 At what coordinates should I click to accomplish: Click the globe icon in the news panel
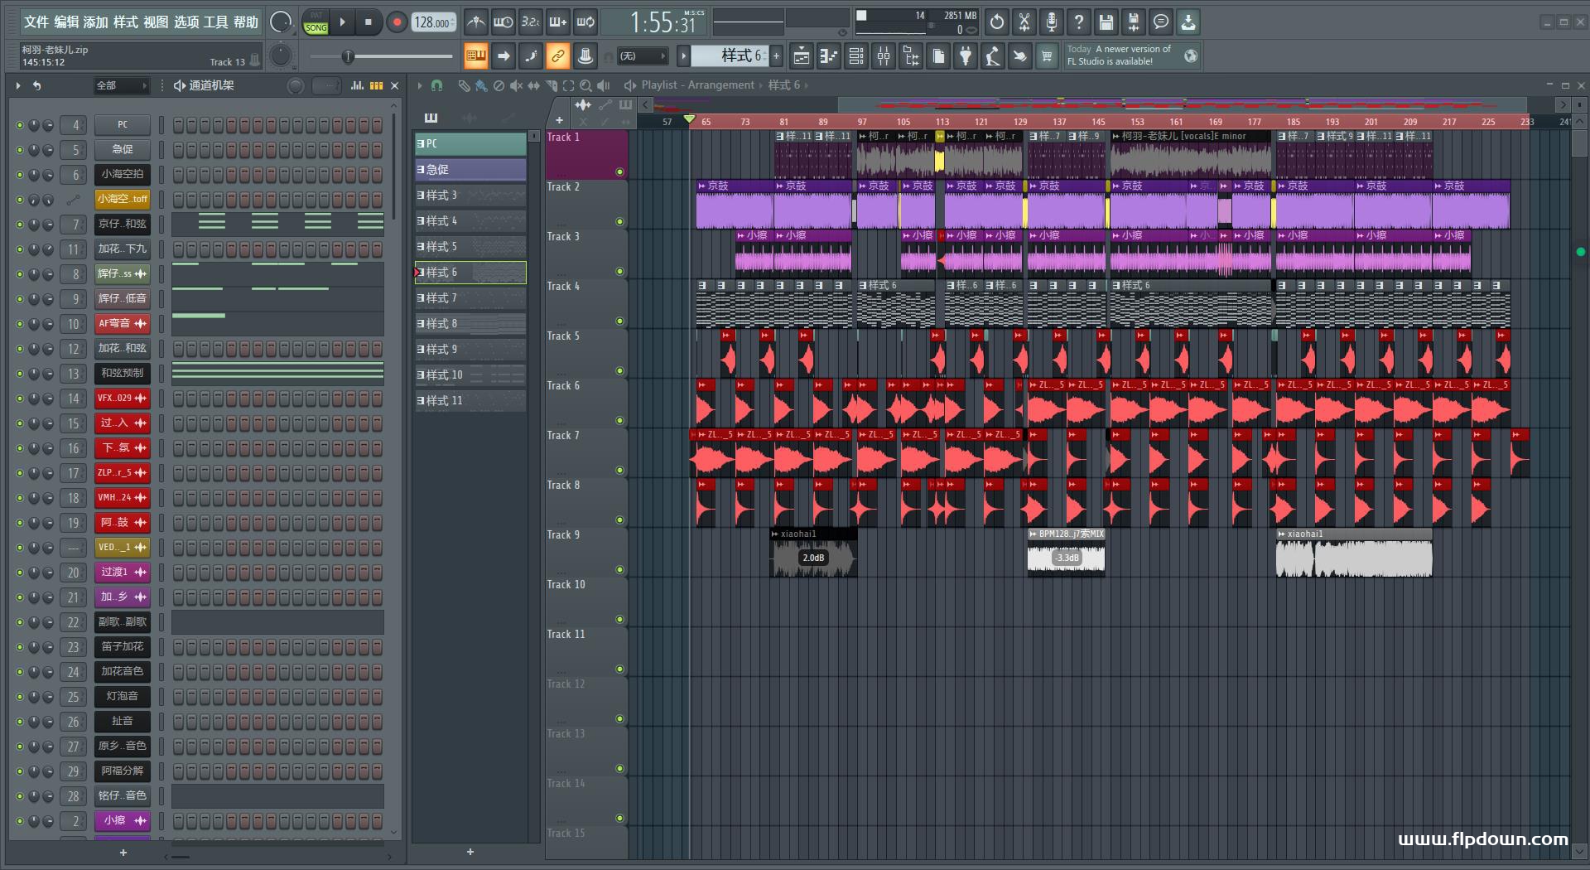click(x=1191, y=56)
